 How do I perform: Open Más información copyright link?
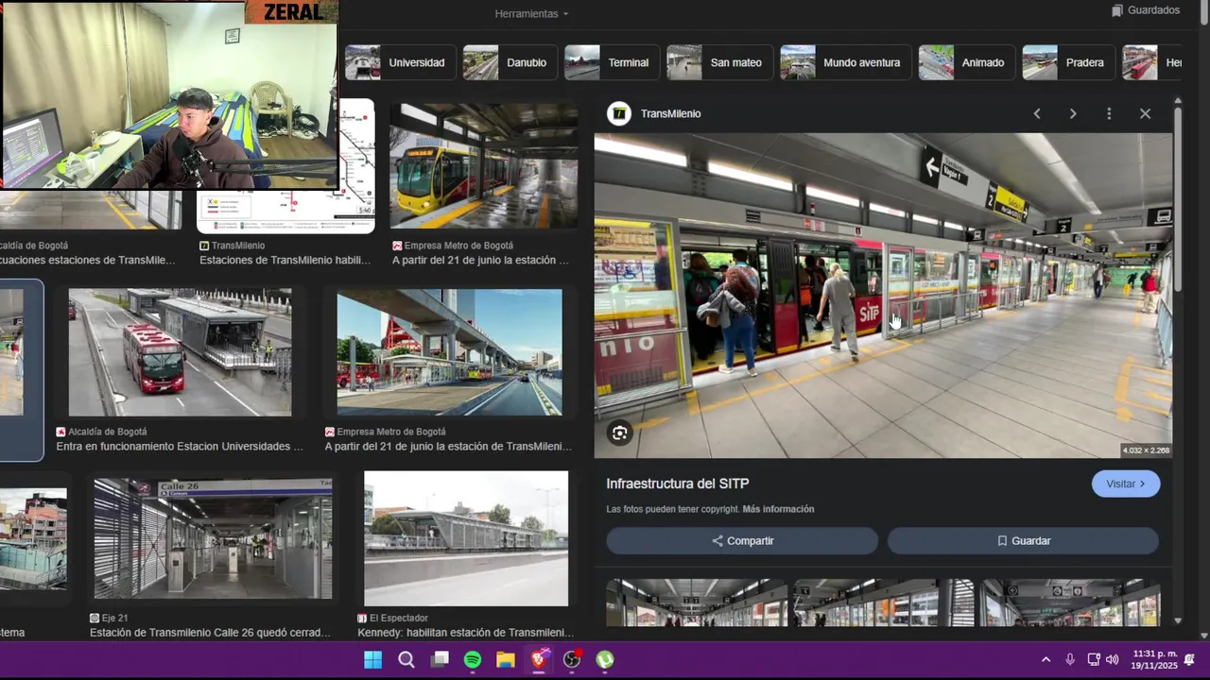pyautogui.click(x=778, y=509)
